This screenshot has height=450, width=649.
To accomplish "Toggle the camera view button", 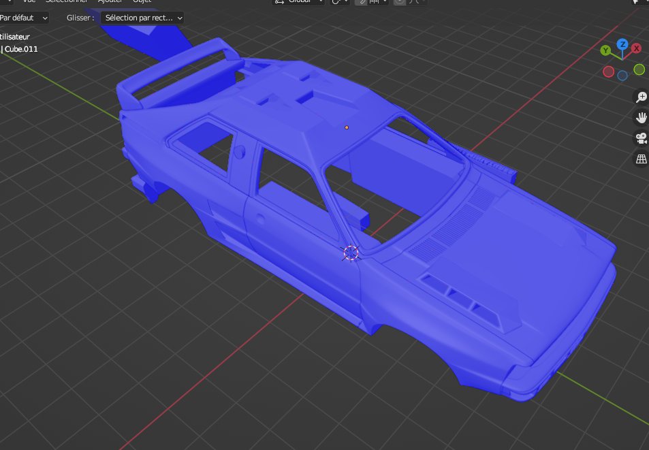I will (x=640, y=138).
